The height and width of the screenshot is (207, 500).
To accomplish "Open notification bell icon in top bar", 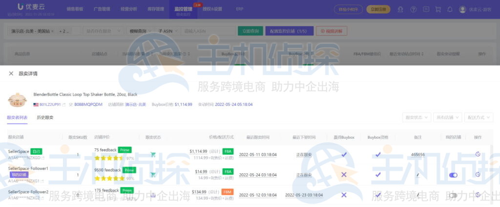I will (x=450, y=10).
